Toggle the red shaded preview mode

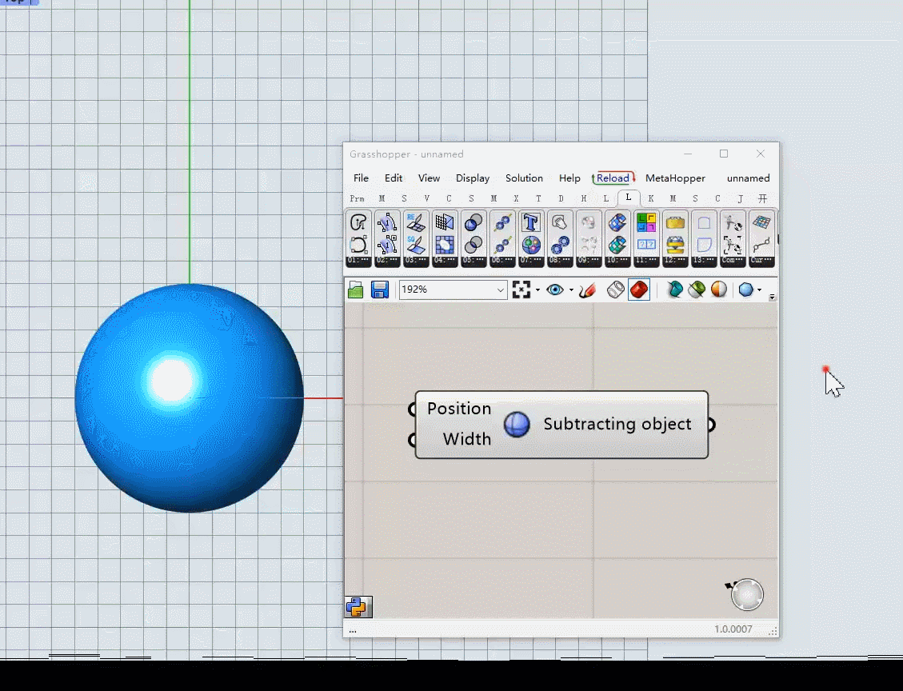[639, 290]
